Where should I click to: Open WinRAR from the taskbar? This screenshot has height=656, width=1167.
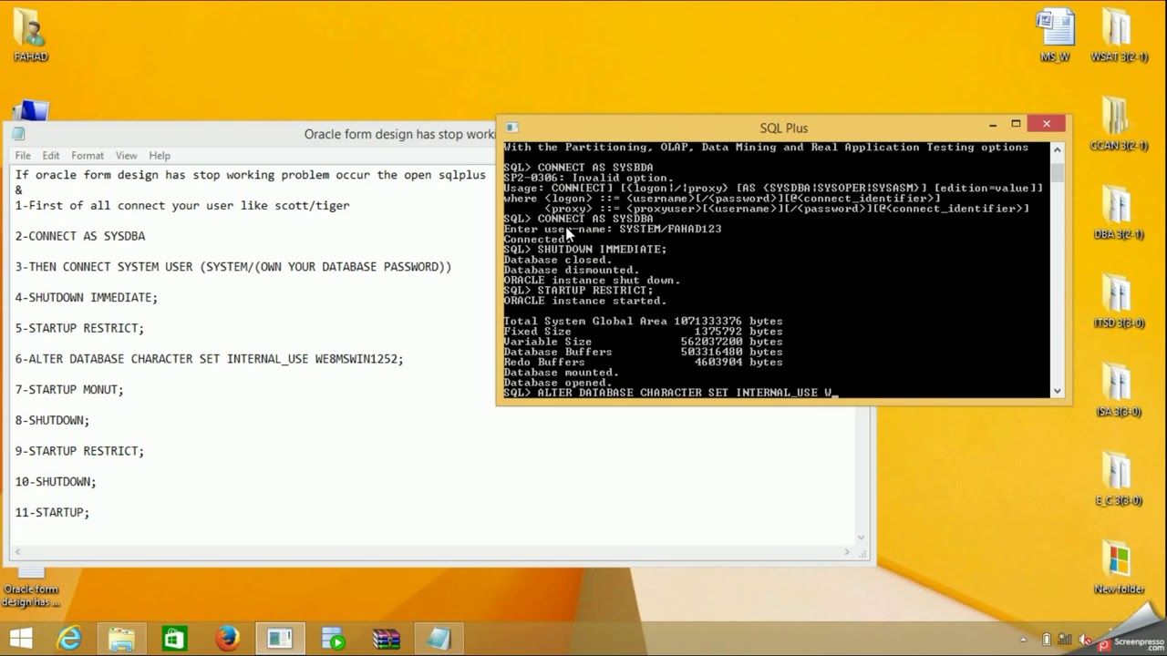point(386,639)
